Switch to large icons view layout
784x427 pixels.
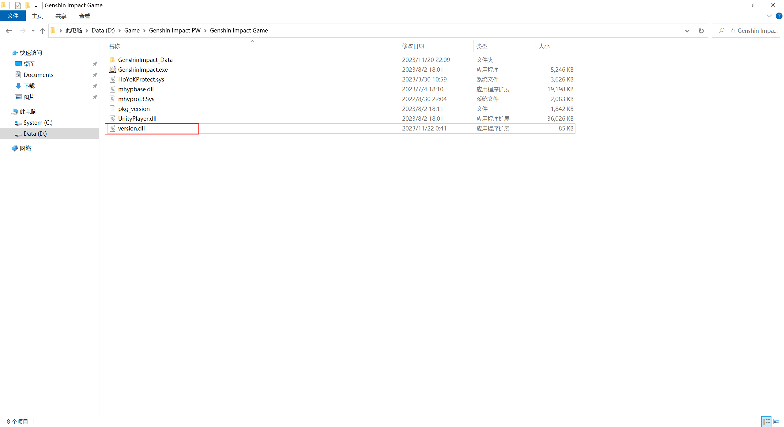(x=777, y=421)
